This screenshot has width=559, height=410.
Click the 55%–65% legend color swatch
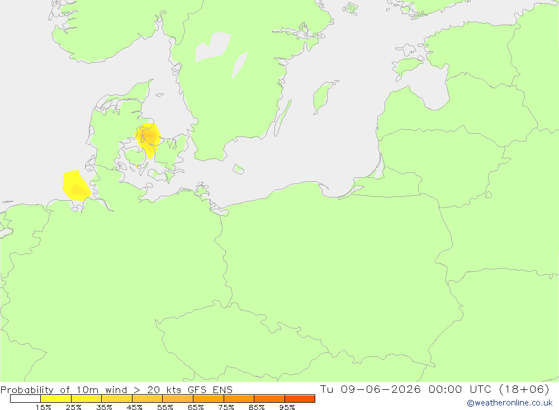[178, 399]
